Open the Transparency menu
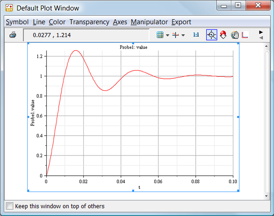 [89, 22]
